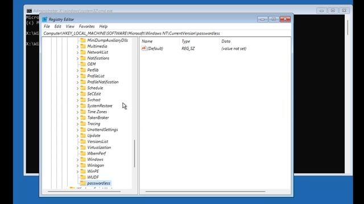
Task: Click the Notifications folder icon
Action: click(83, 58)
